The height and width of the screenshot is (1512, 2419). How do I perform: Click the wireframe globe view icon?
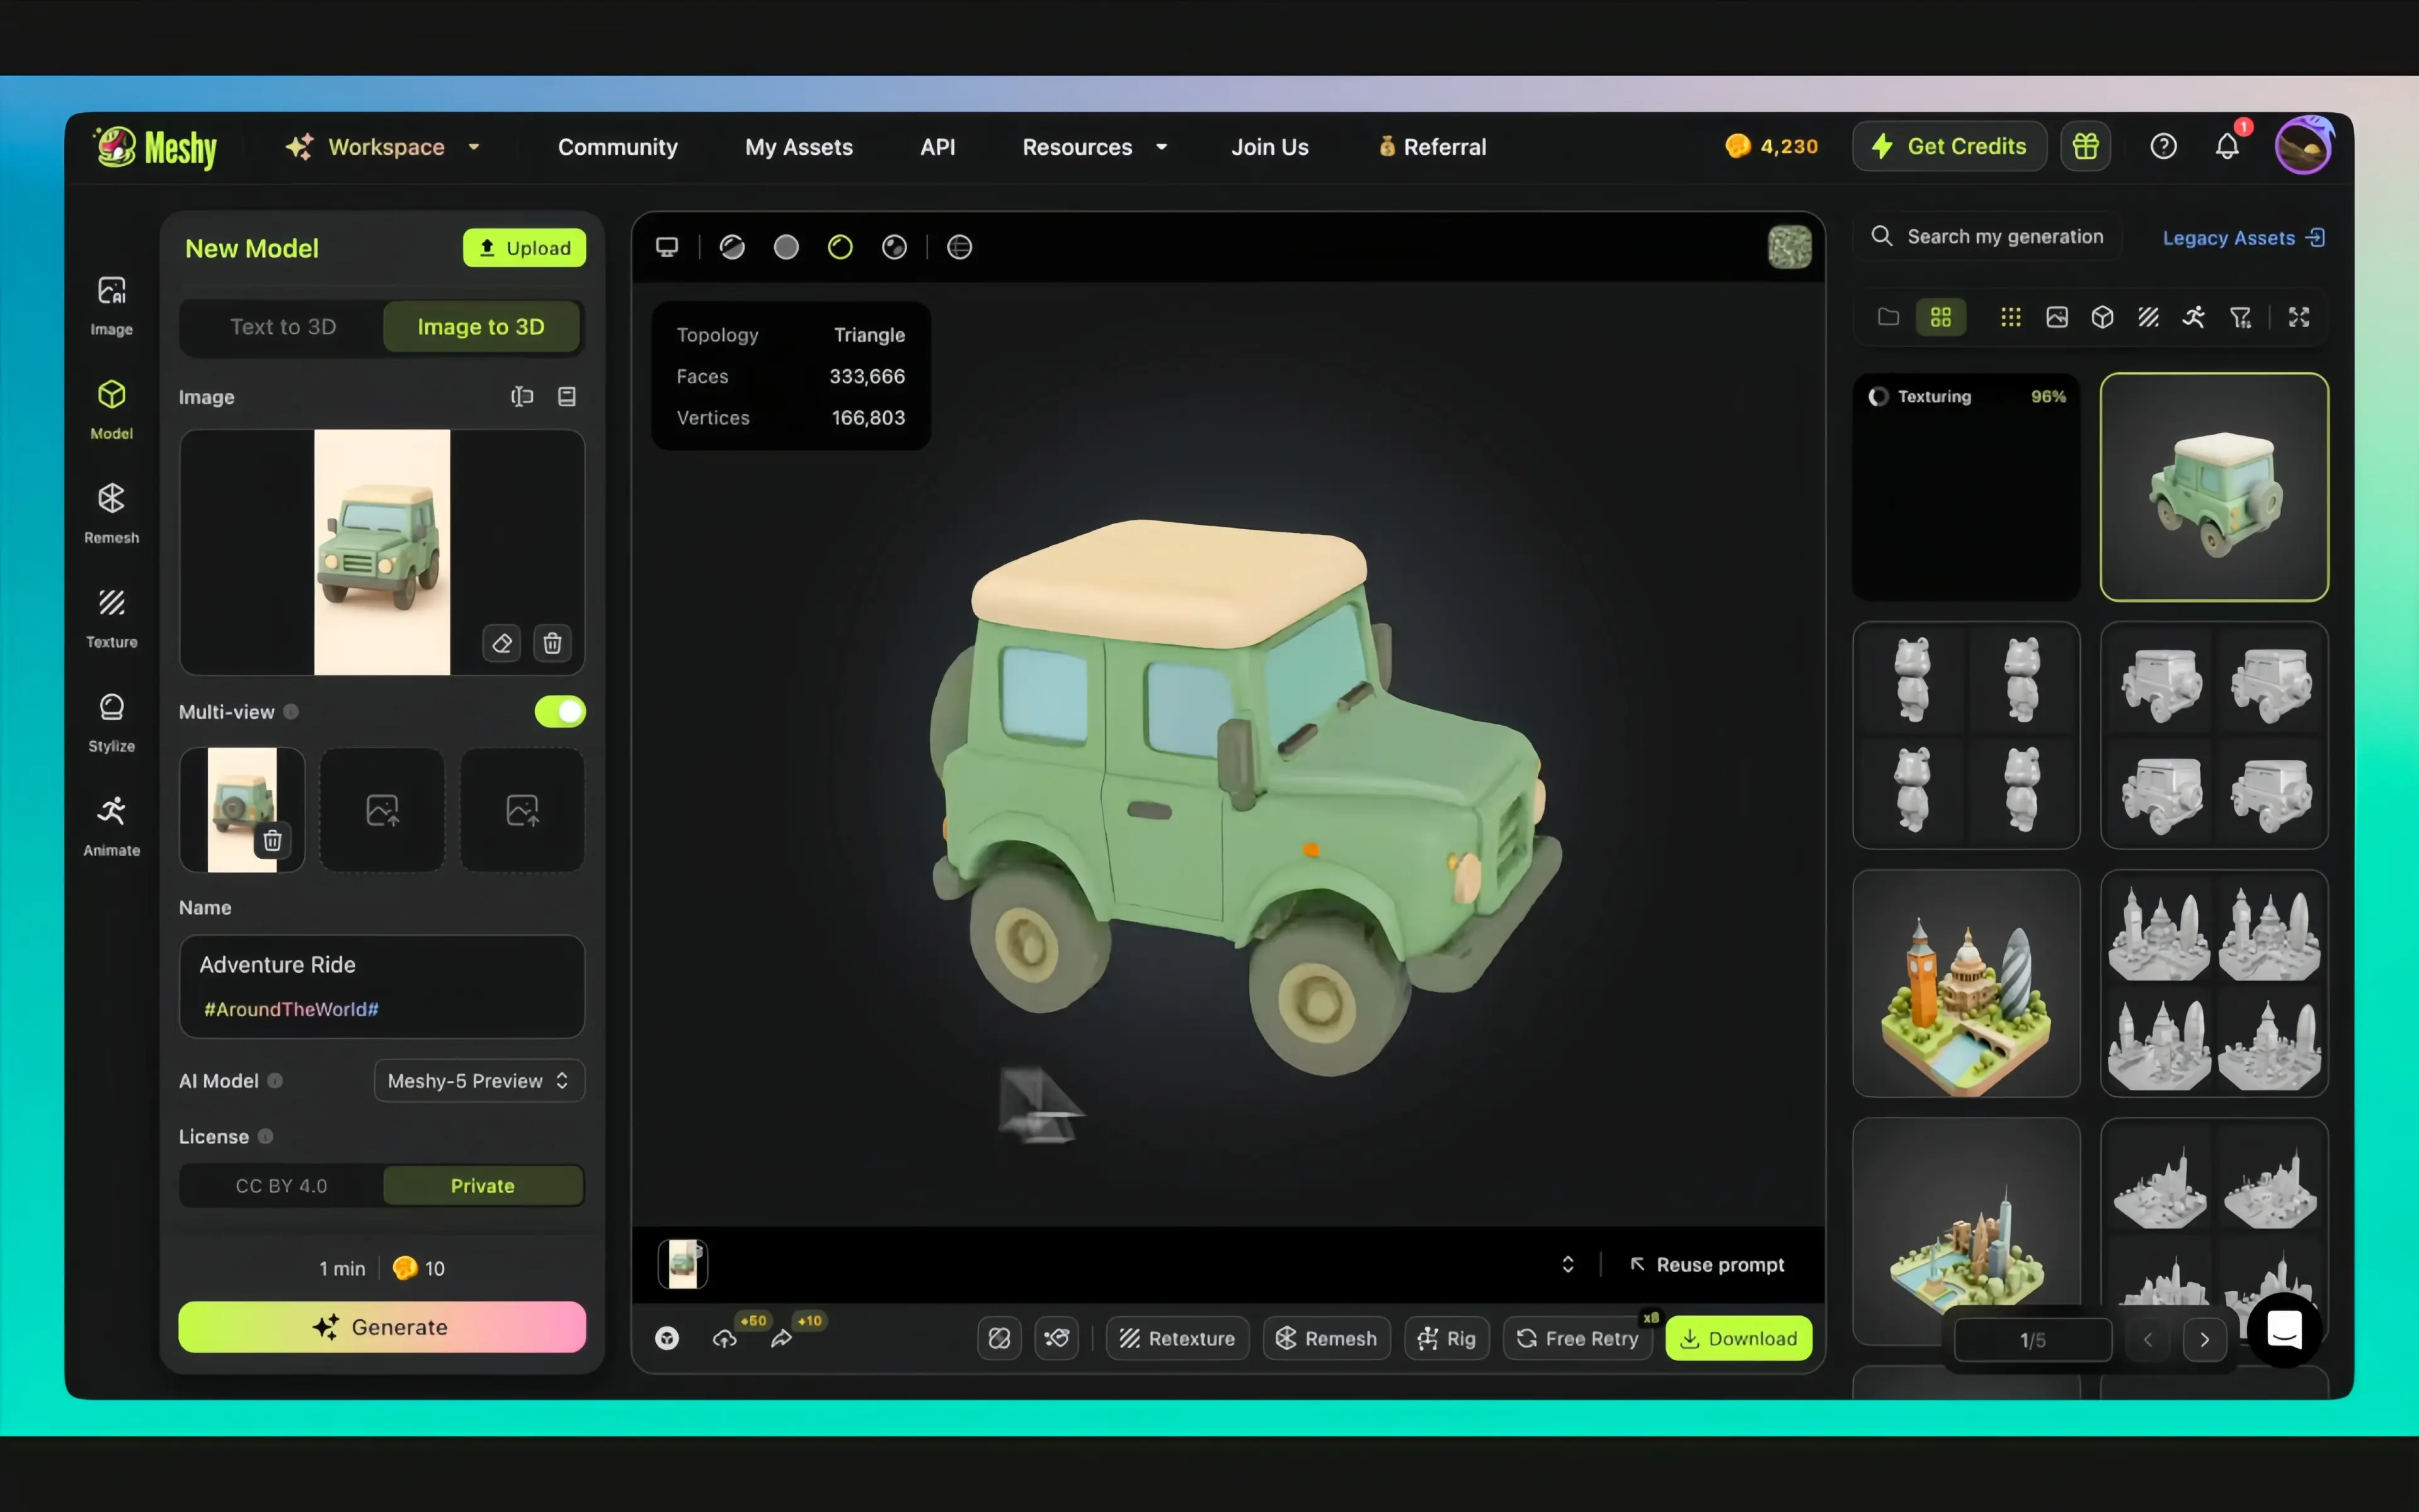(x=959, y=247)
